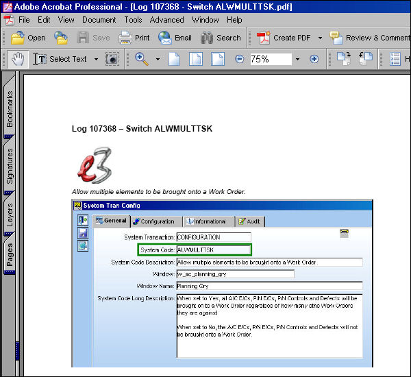The height and width of the screenshot is (377, 411).
Task: Click the 75% zoom input field
Action: [x=271, y=59]
